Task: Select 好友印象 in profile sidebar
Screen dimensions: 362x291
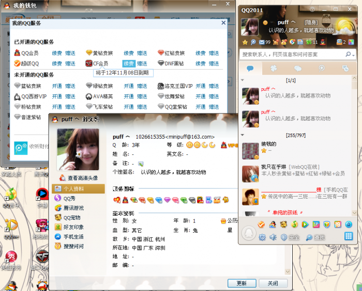Action: coord(78,227)
